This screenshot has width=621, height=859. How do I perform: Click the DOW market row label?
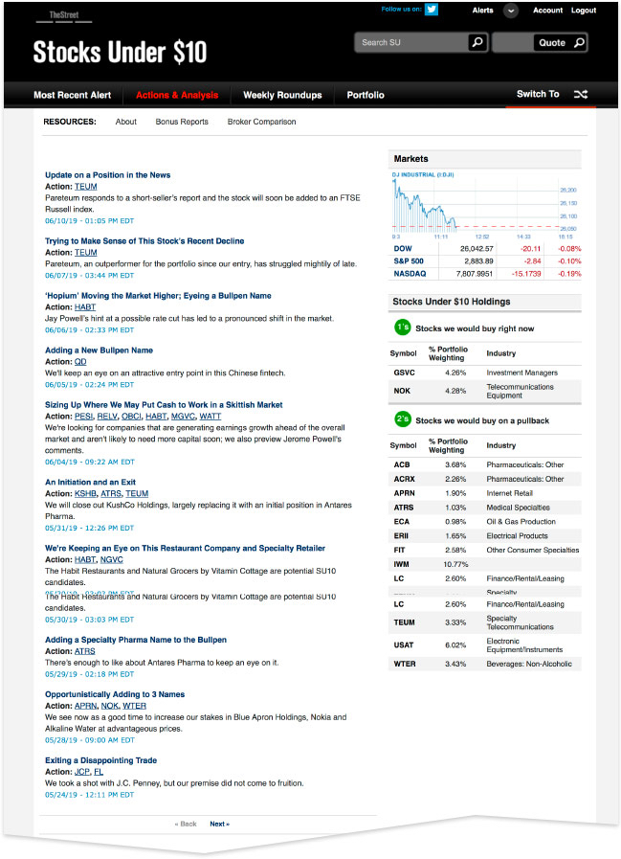click(403, 248)
